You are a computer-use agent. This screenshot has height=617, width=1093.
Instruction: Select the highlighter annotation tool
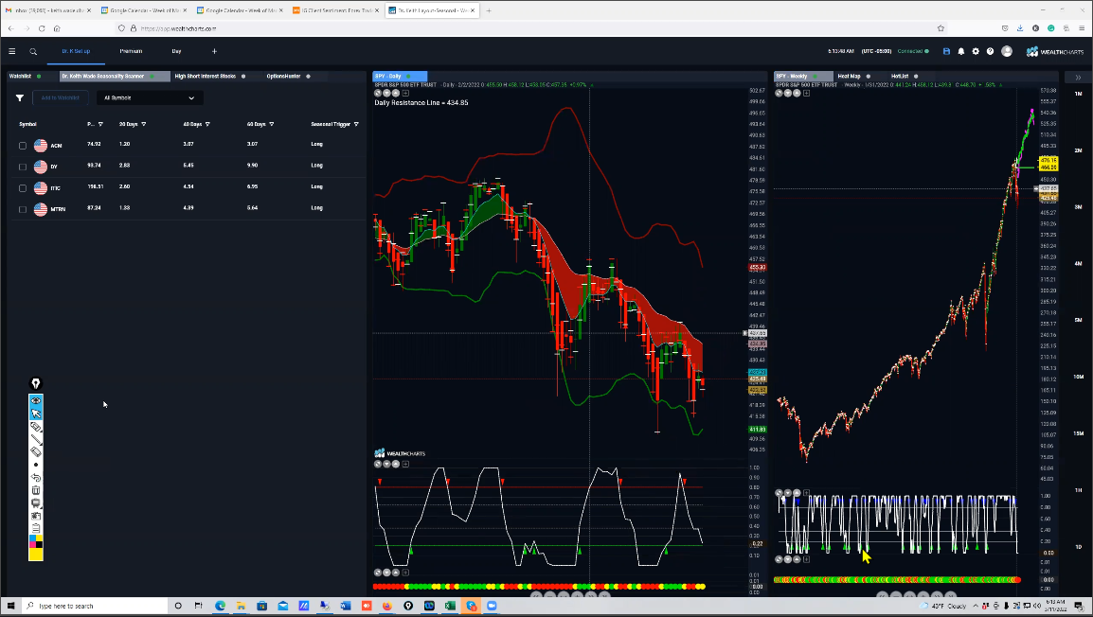point(36,427)
